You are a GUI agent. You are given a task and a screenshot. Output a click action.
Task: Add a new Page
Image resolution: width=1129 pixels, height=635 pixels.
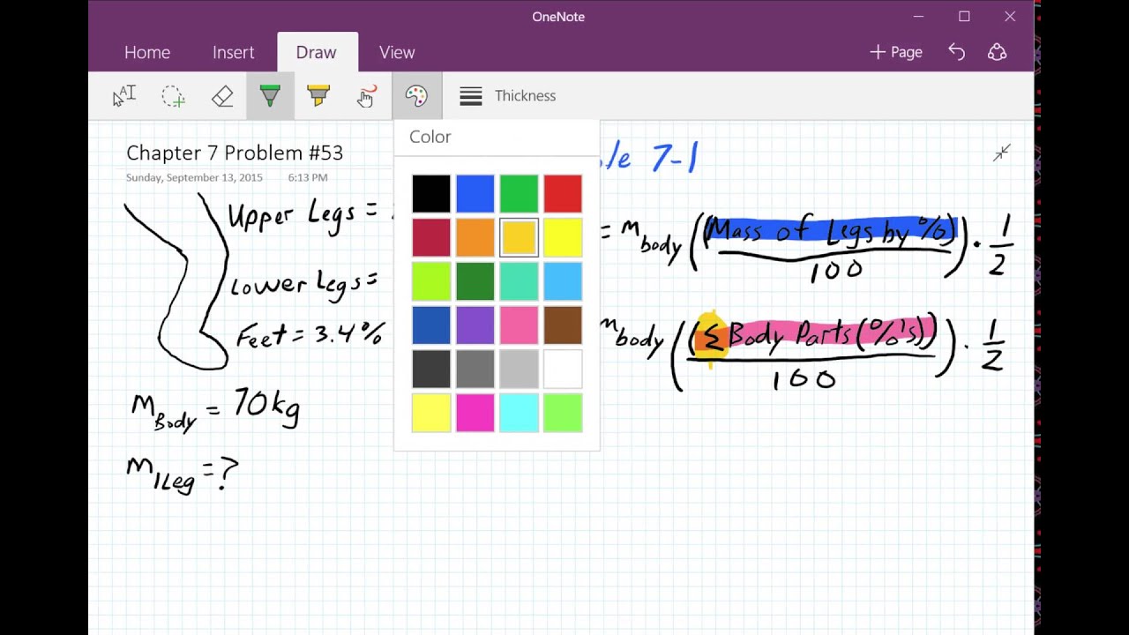point(896,52)
